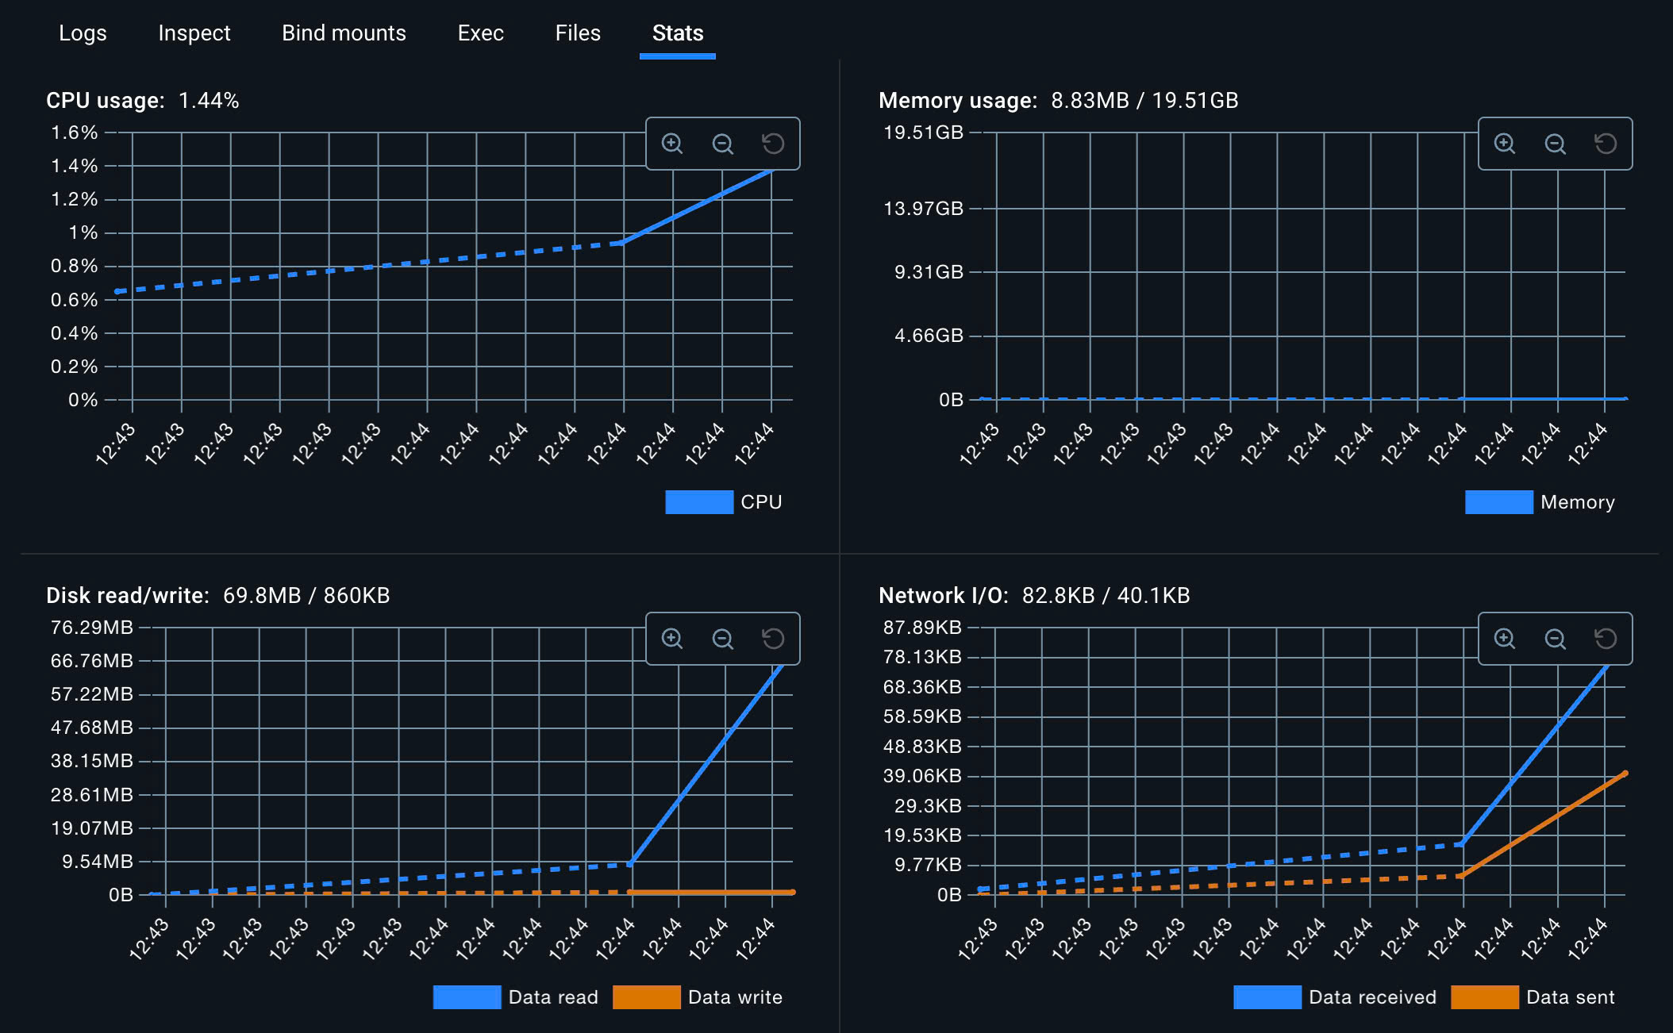The height and width of the screenshot is (1033, 1673).
Task: Click the CPU line bend data point
Action: coord(624,242)
